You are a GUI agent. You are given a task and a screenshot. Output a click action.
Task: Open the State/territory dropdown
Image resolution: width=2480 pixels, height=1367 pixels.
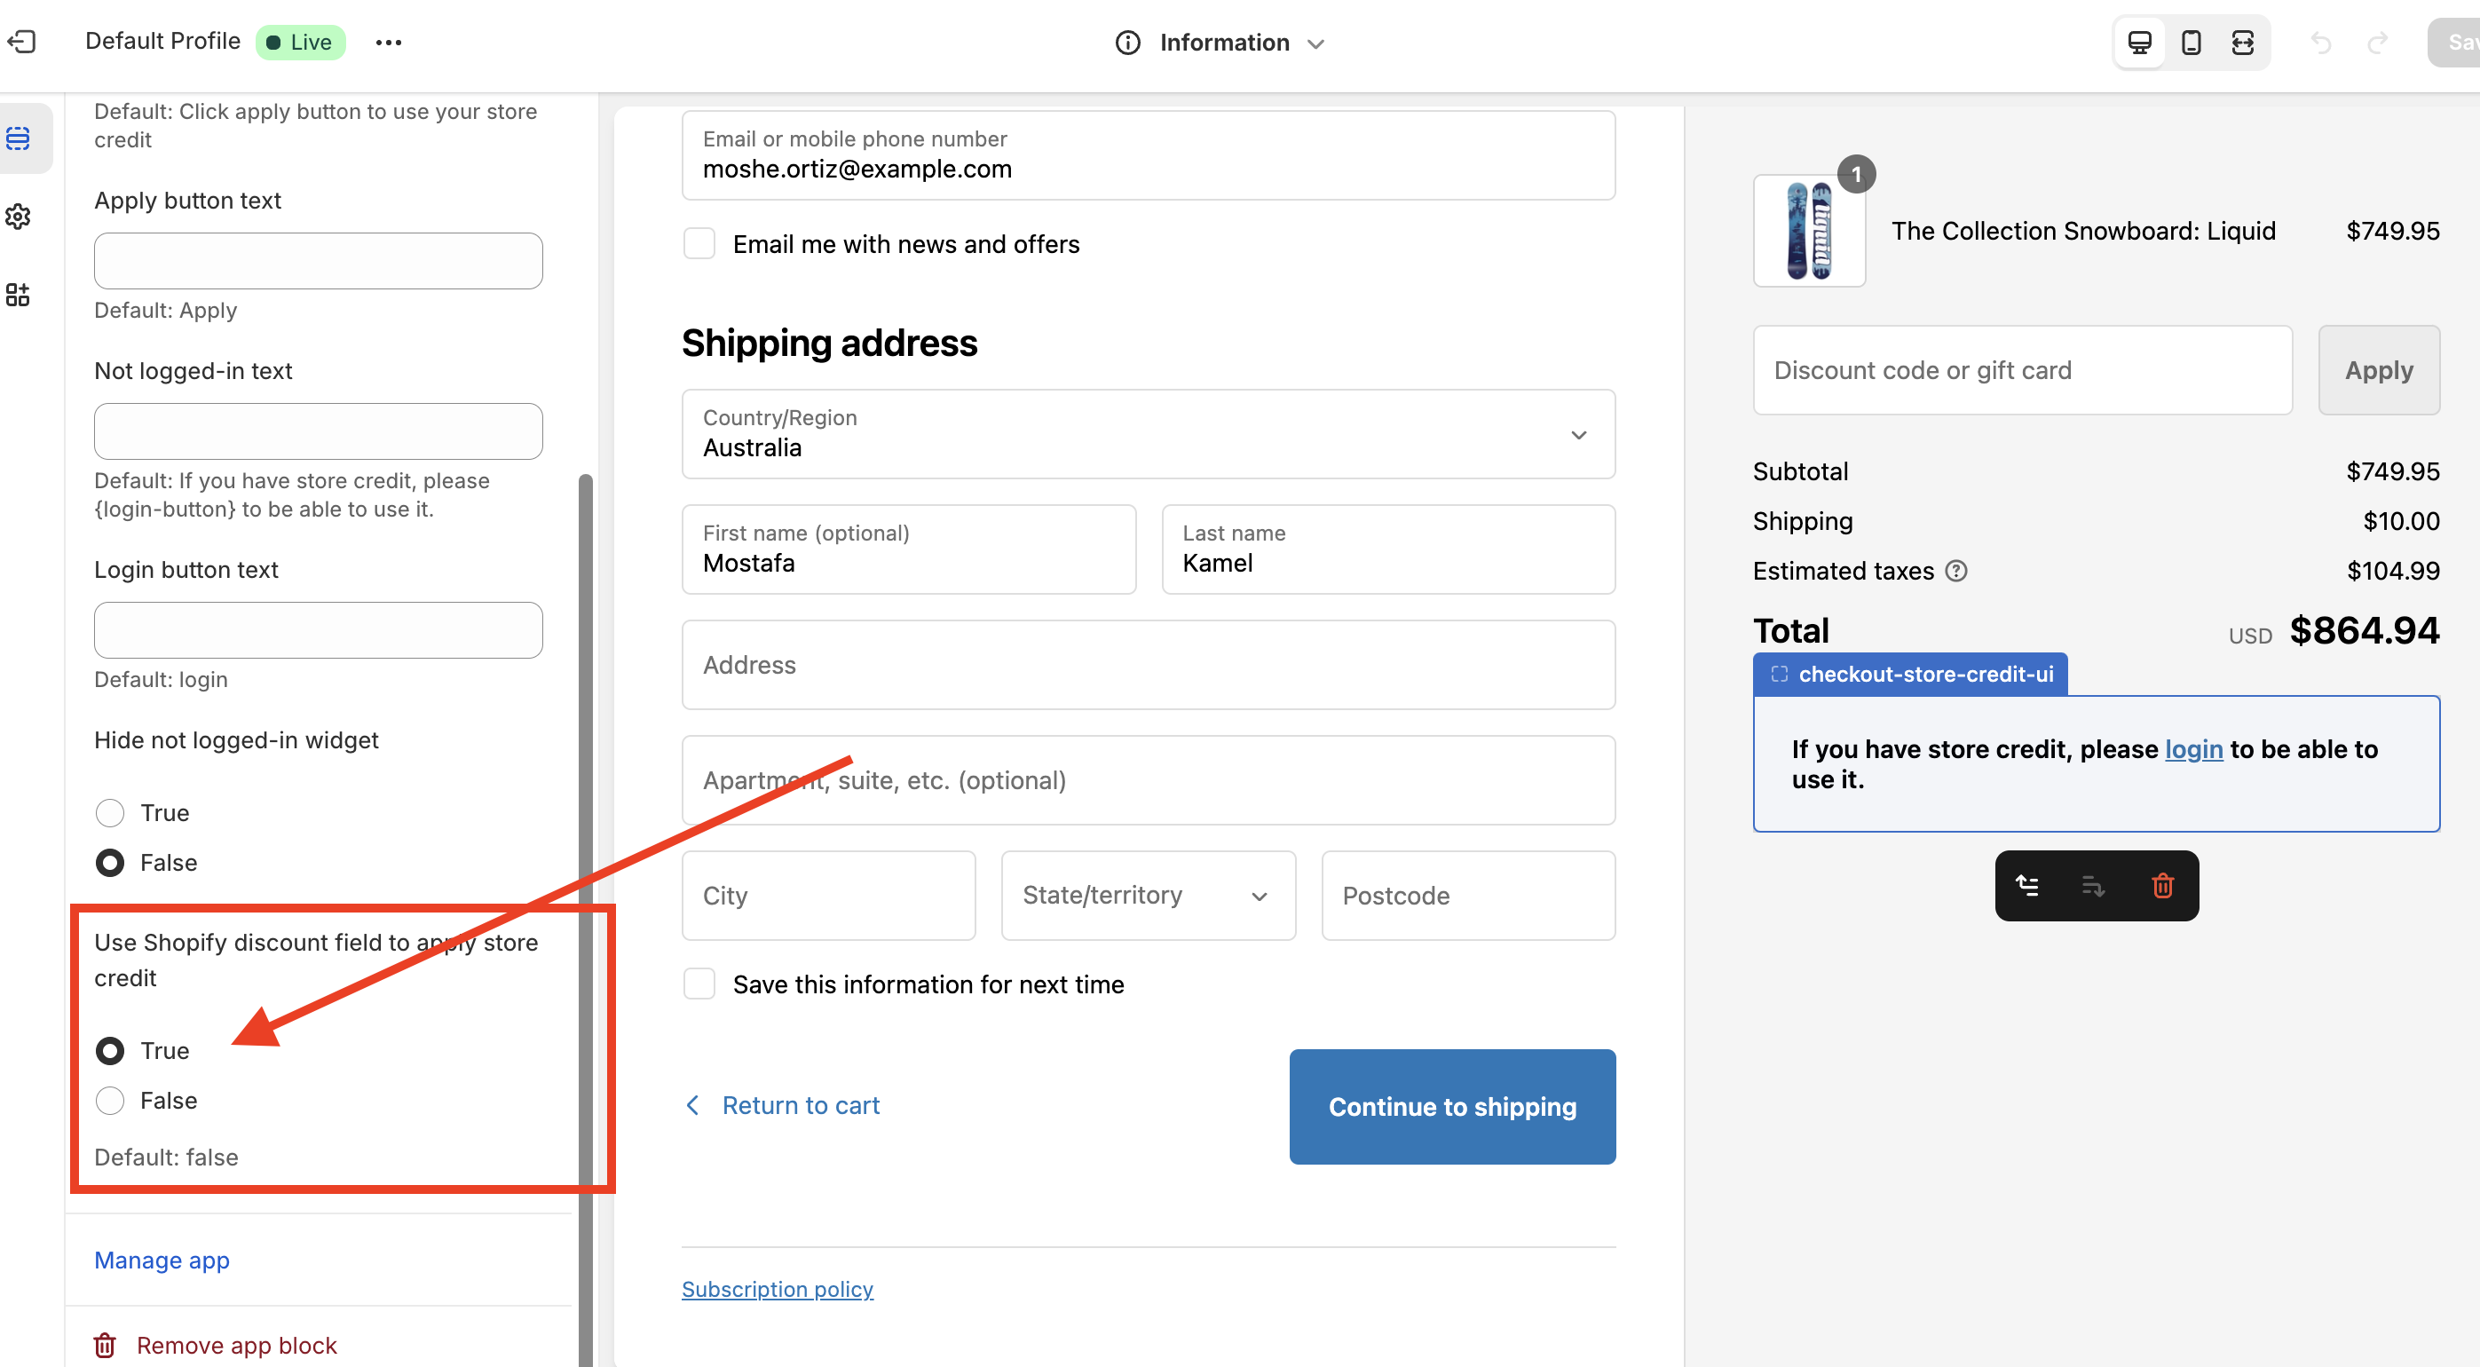1148,896
